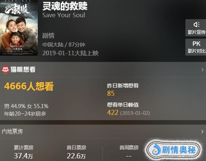This screenshot has width=206, height=161.
Task: Click the Save Your Soul English title
Action: coord(64,15)
